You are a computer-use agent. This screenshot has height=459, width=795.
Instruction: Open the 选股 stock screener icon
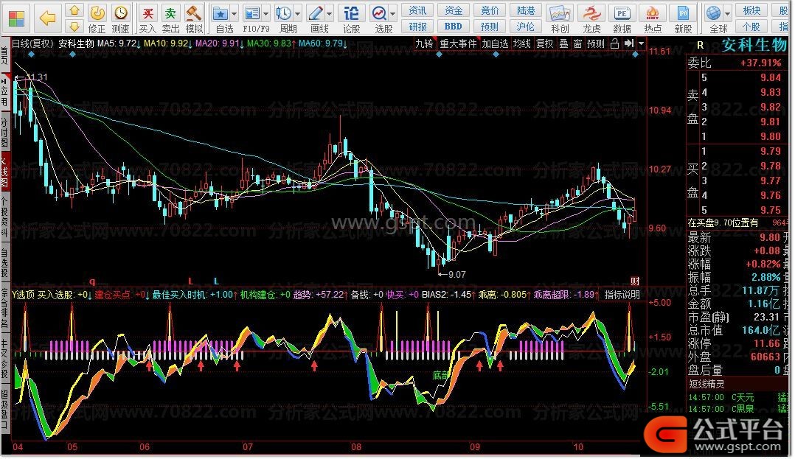click(x=379, y=13)
